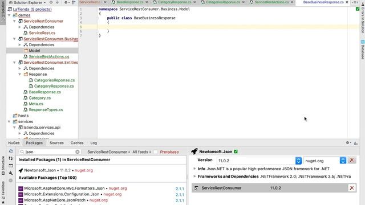This screenshot has width=365, height=205.
Task: Close the BaseBusinessResponse.cs editor tab
Action: pos(347,2)
